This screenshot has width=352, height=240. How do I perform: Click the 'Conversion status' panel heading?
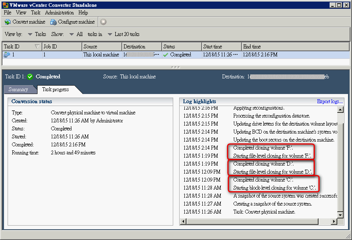(32, 102)
